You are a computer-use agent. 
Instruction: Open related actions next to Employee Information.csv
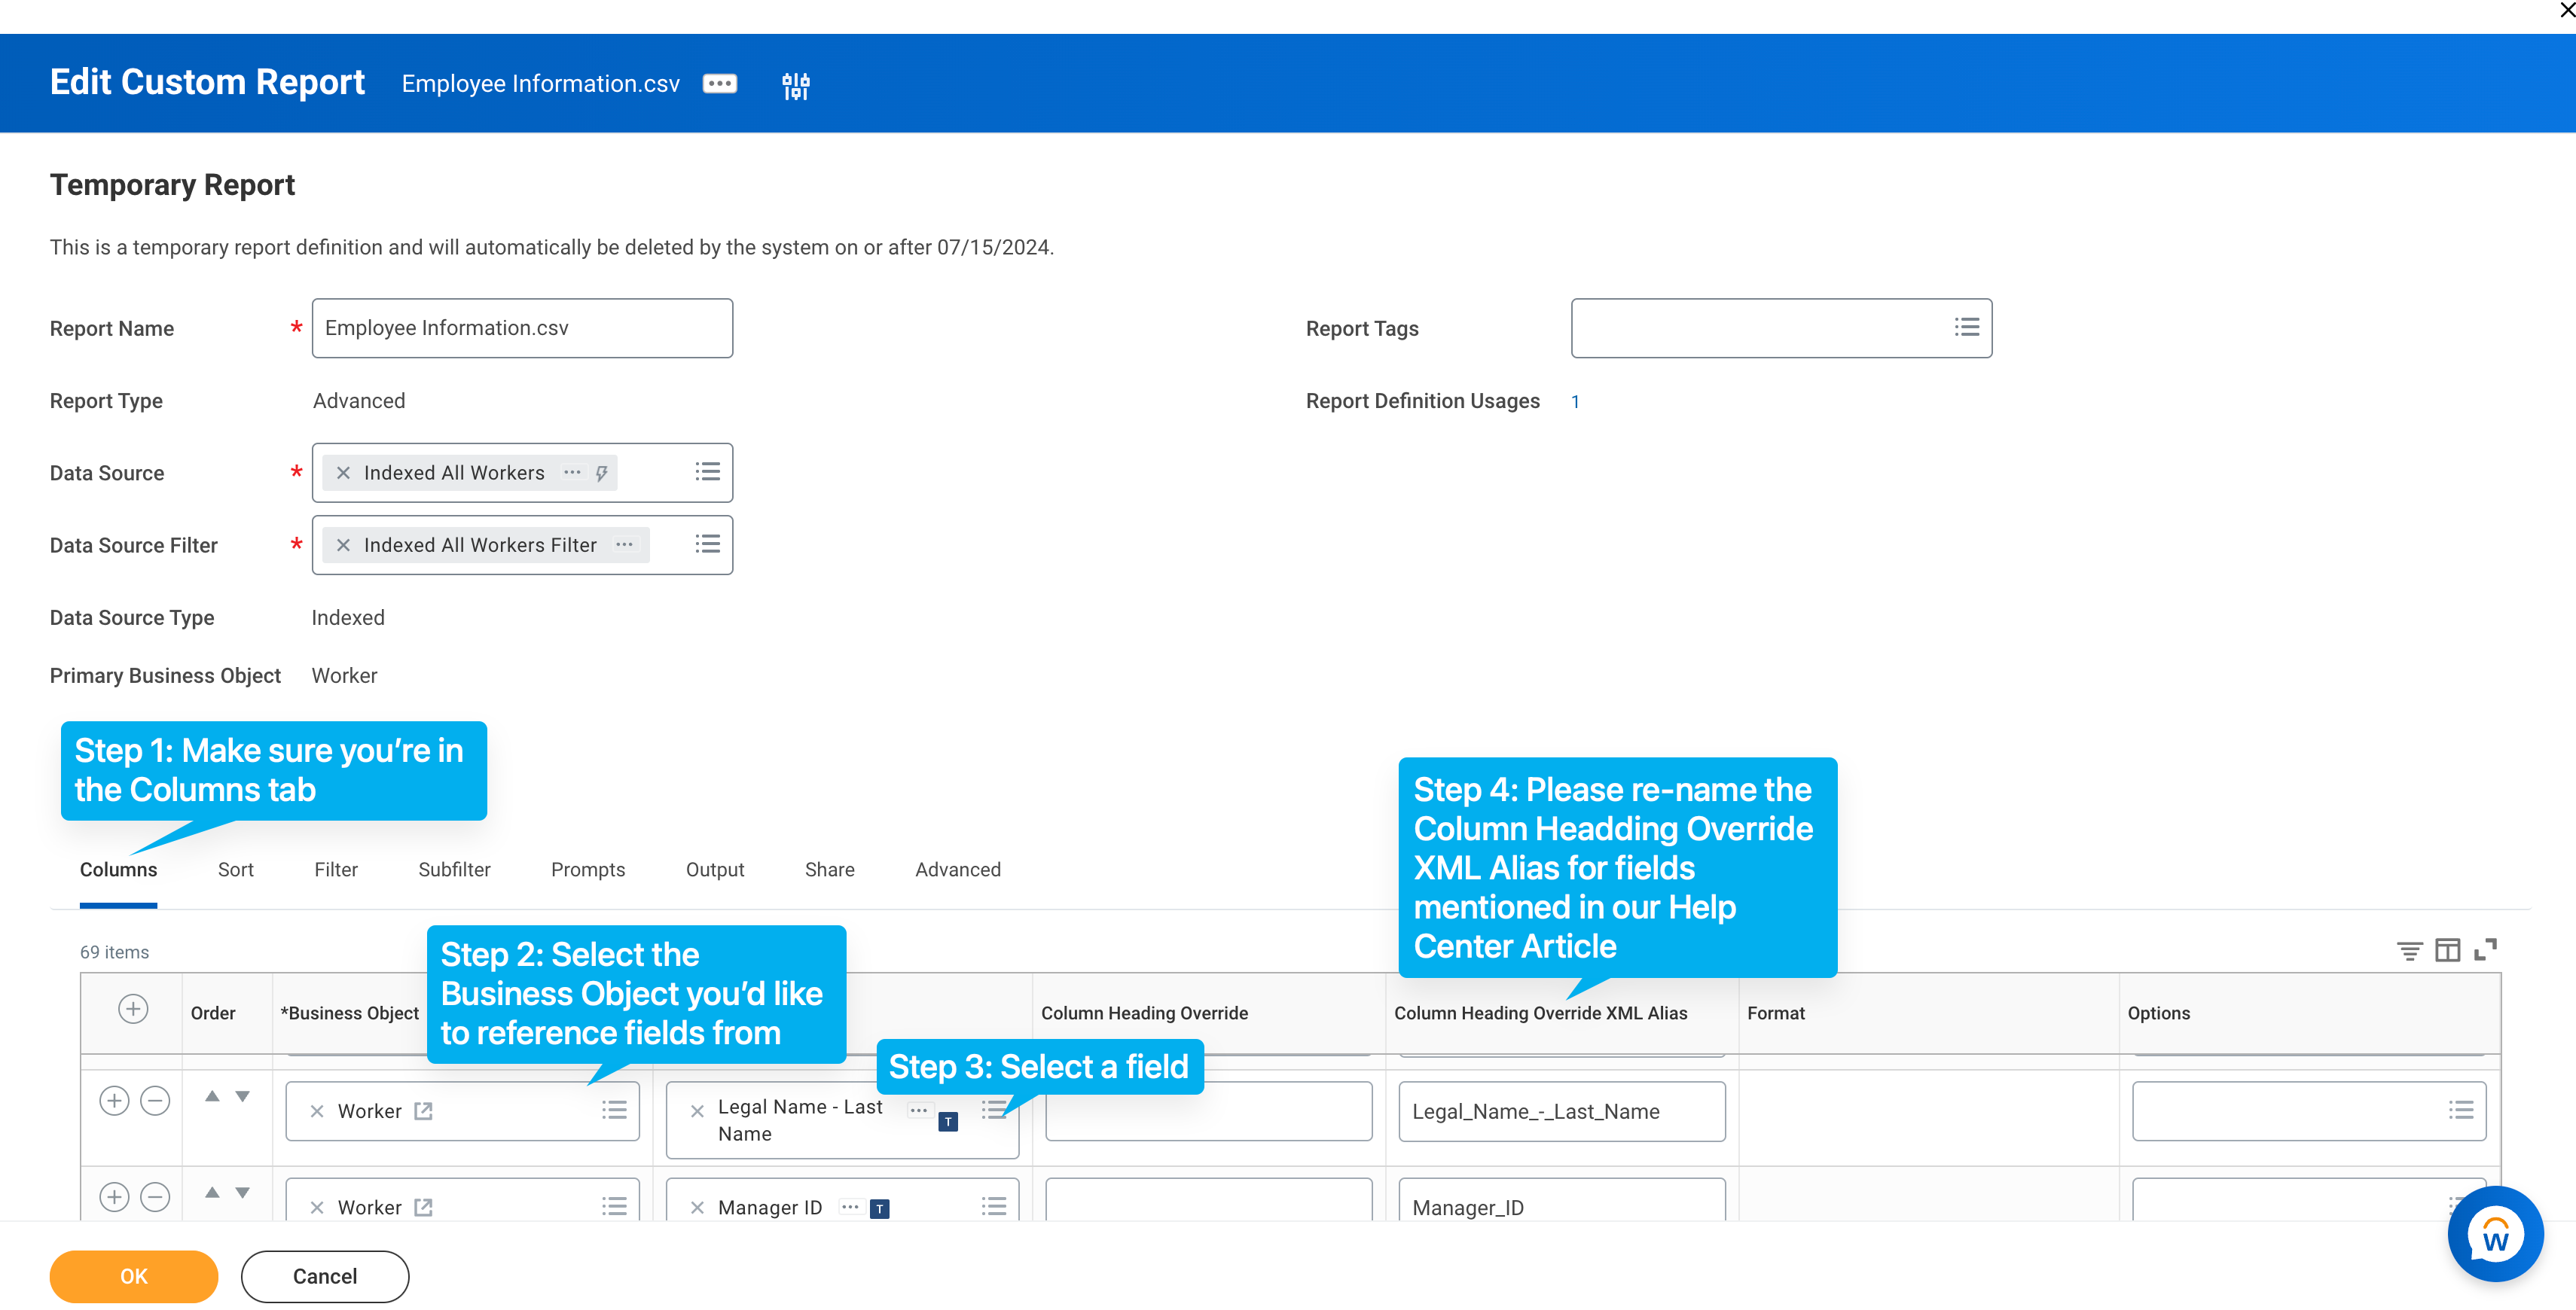coord(719,84)
